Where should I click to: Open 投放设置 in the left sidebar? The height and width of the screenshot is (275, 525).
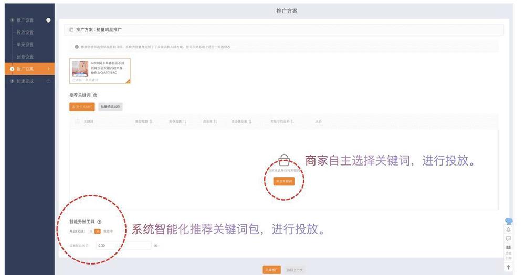tap(25, 32)
